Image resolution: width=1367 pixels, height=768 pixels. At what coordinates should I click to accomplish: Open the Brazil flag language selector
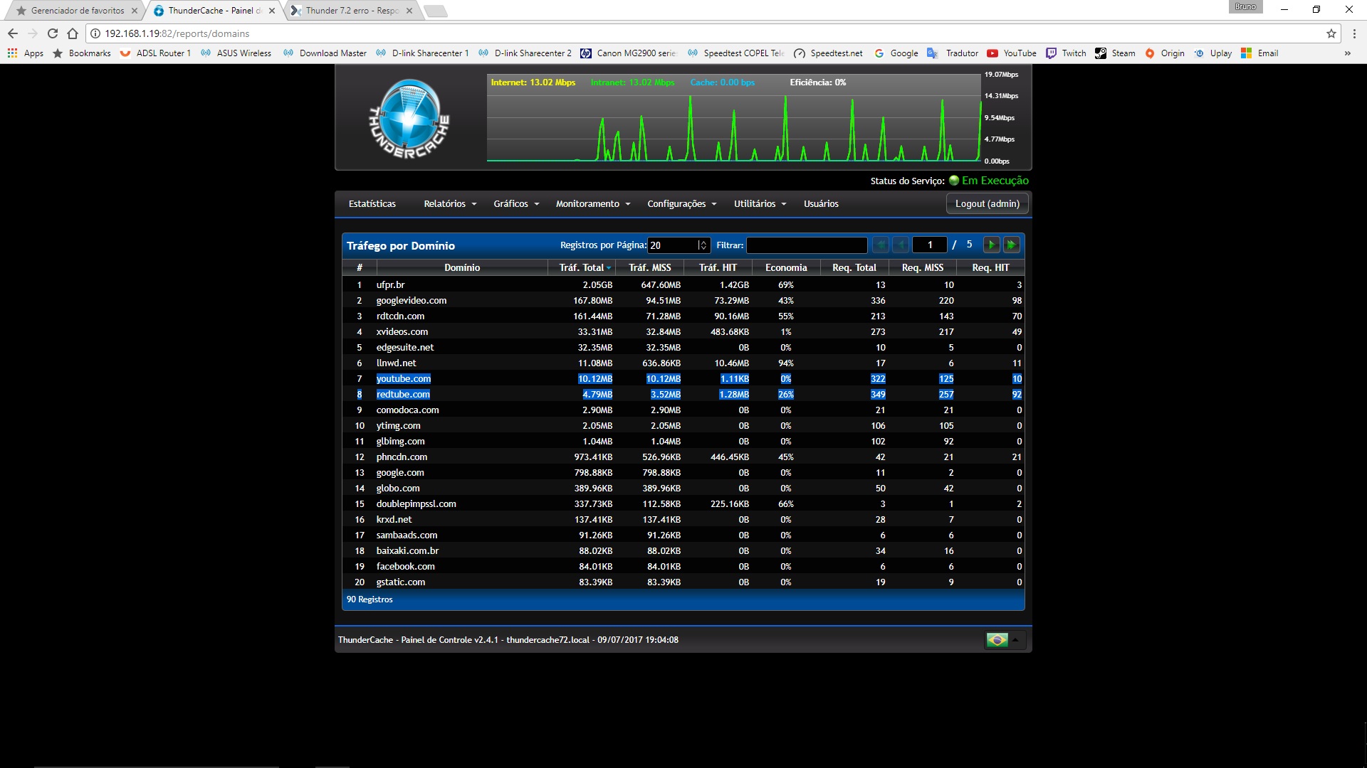pyautogui.click(x=1004, y=640)
